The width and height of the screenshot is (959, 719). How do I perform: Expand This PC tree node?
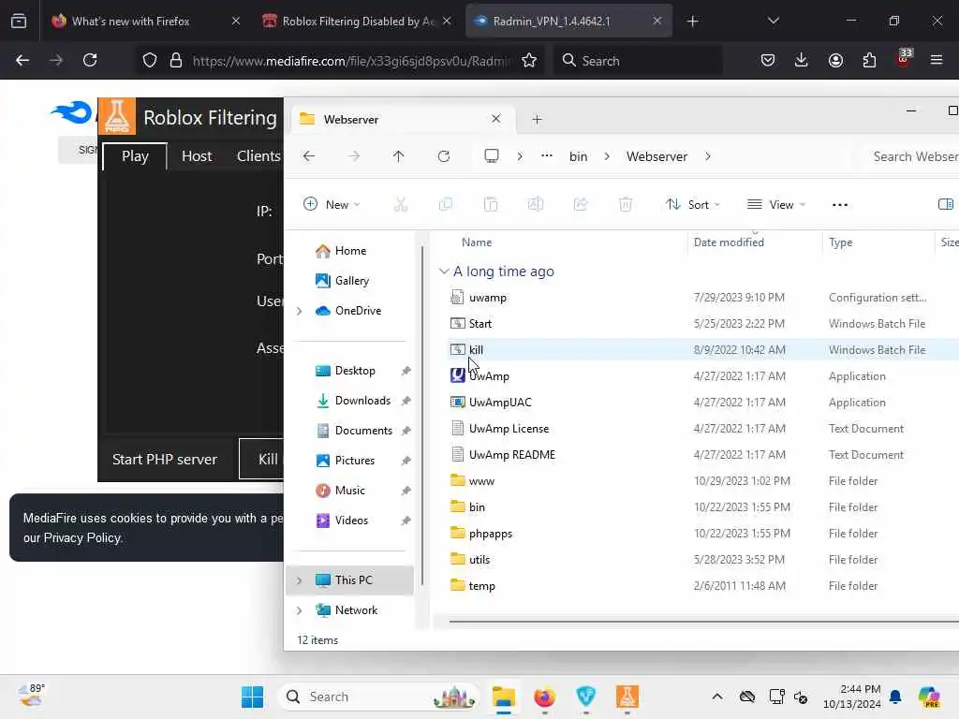300,580
